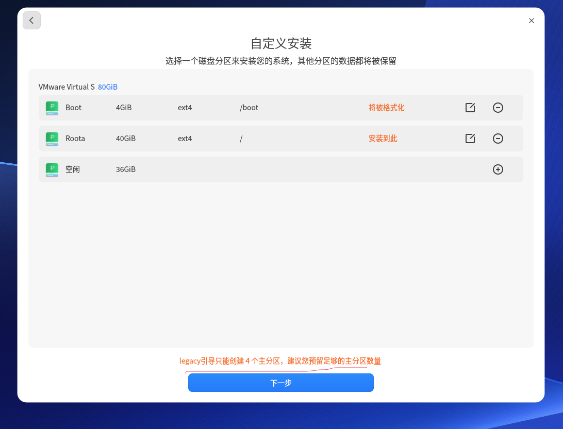Click the blue 80GiB disk size link
The height and width of the screenshot is (429, 563).
(108, 87)
